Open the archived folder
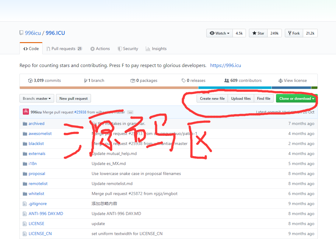The image size is (336, 239). click(x=37, y=123)
